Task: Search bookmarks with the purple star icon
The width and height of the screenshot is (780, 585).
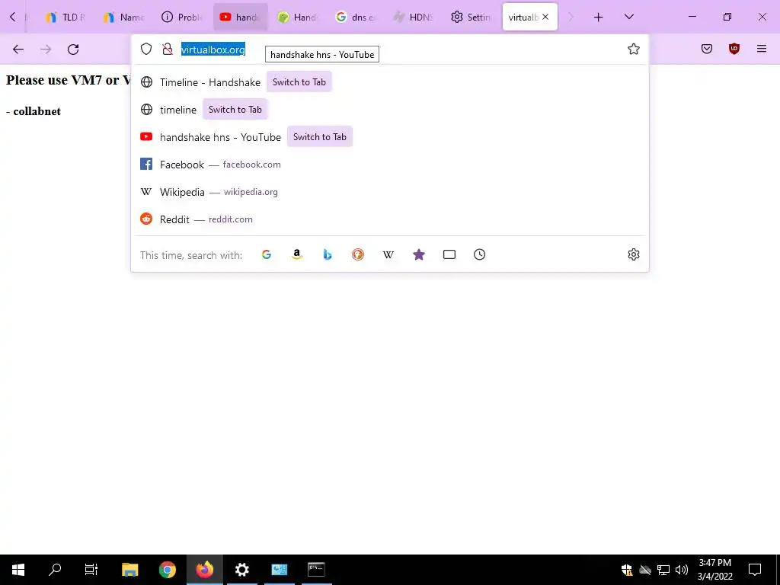Action: 419,254
